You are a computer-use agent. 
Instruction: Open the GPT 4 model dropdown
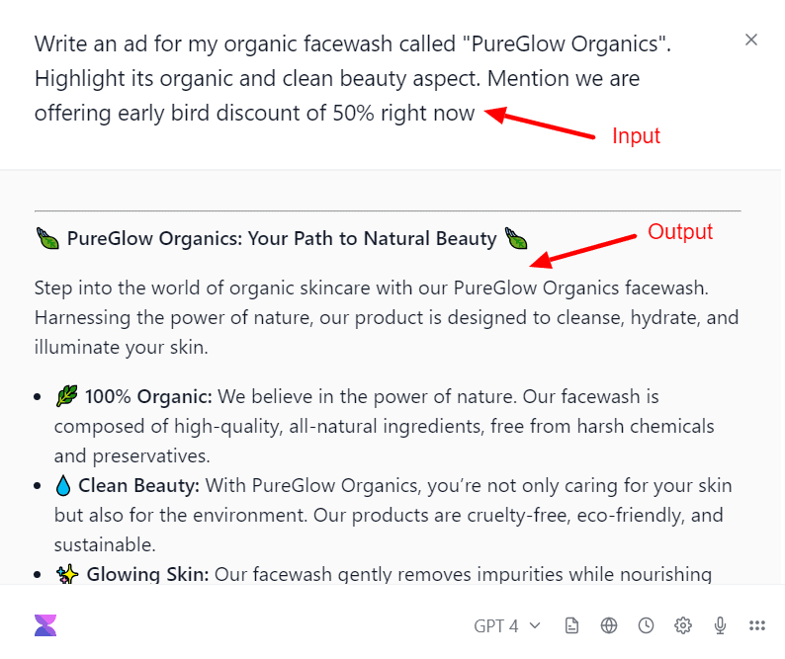click(x=507, y=625)
